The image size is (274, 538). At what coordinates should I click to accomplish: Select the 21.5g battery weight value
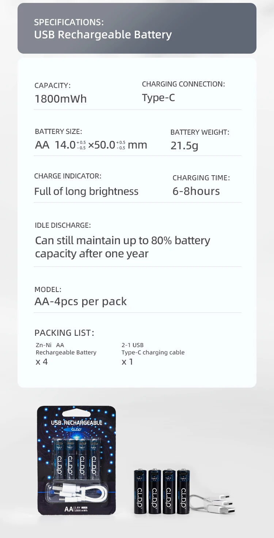coord(184,146)
